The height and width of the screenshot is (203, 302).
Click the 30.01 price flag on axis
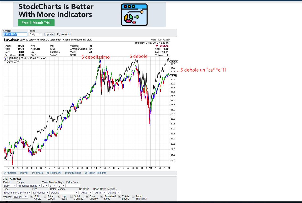coord(173,76)
